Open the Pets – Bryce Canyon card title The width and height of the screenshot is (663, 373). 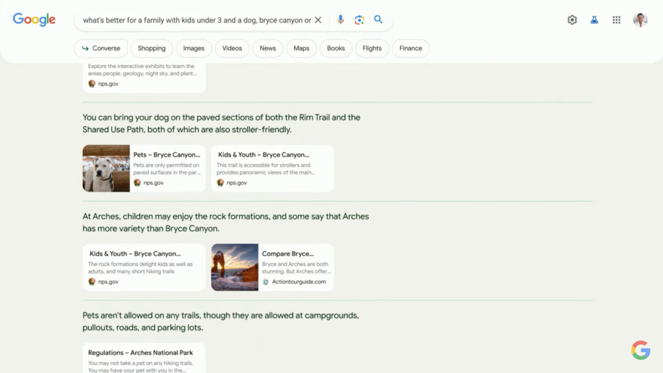point(166,155)
